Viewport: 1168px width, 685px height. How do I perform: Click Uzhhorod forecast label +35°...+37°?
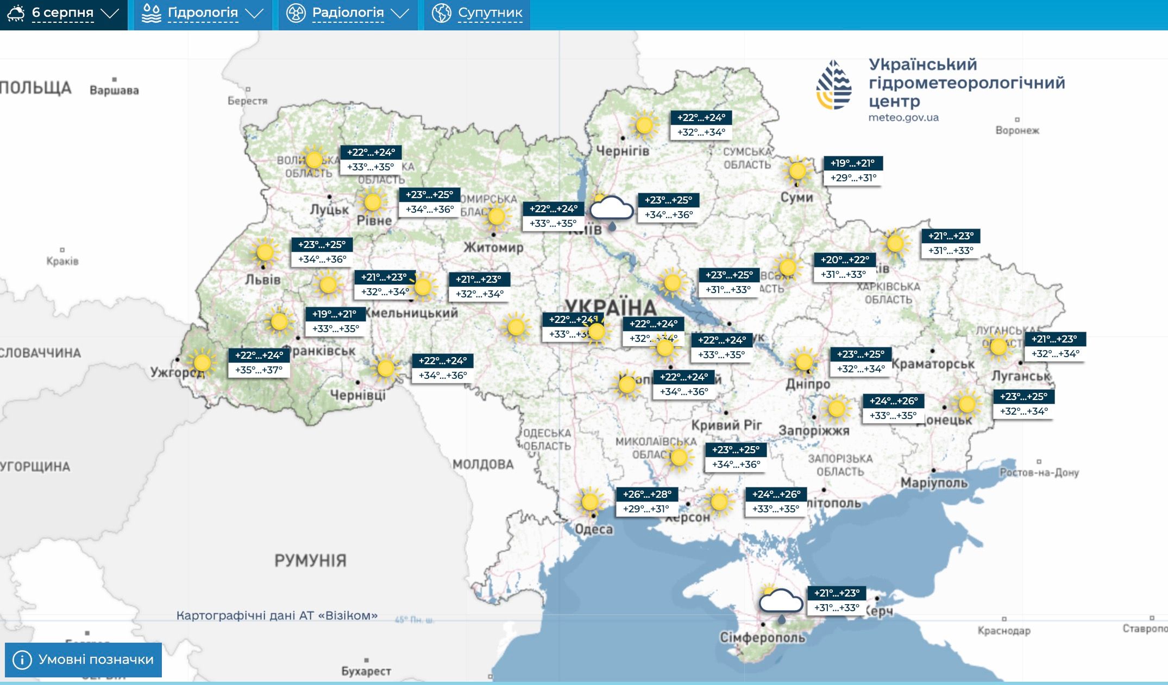(259, 363)
